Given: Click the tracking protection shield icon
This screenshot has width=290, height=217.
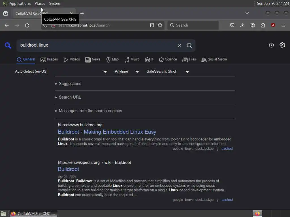Looking at the screenshot, I should click(x=45, y=26).
